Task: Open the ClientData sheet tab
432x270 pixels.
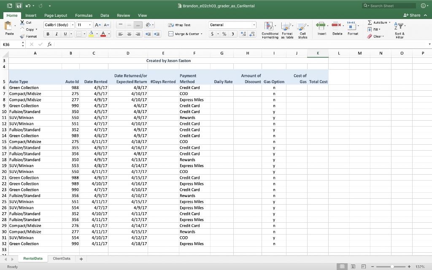Action: (61, 259)
